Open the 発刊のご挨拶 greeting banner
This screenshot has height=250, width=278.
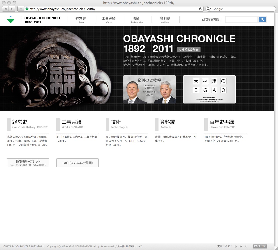pos(149,89)
